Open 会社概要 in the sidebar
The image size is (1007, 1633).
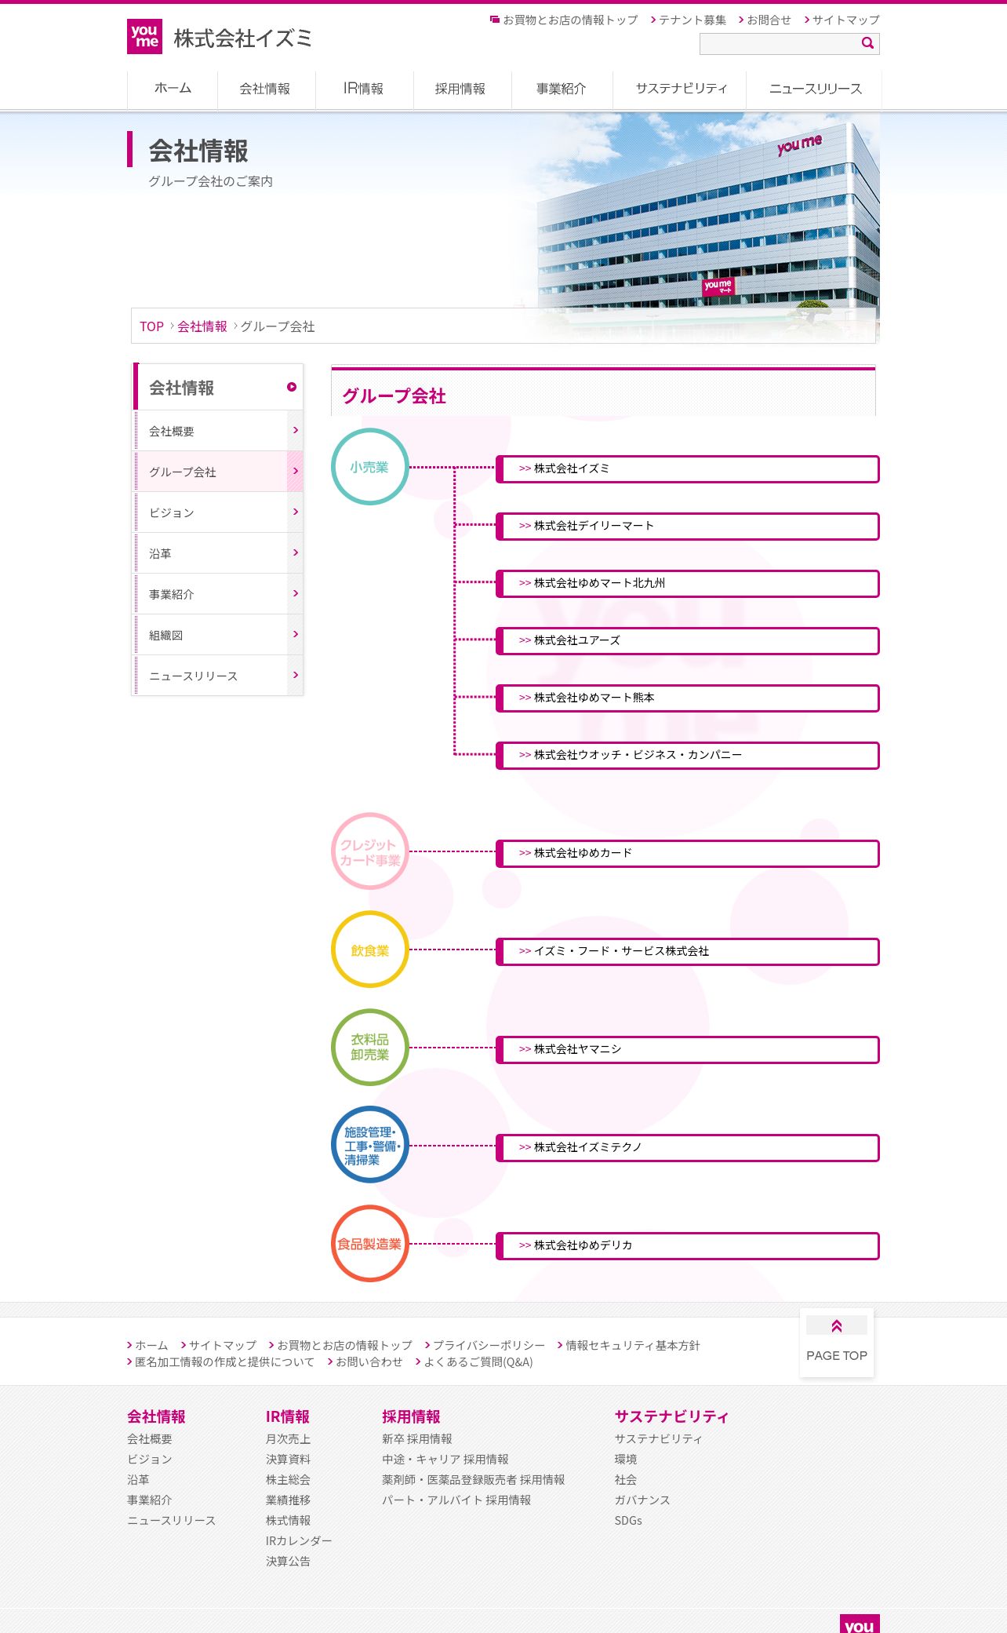pos(219,431)
